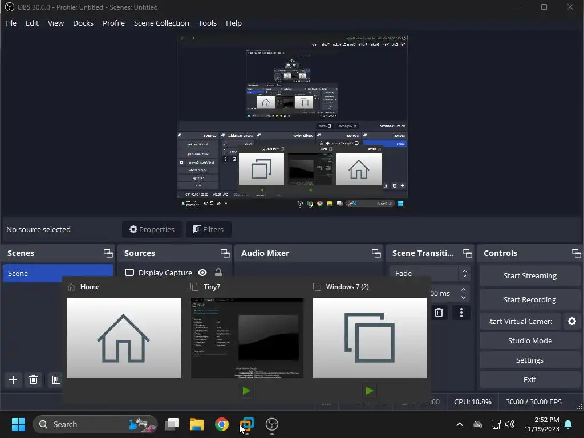
Task: Open scene filters icon in Scenes toolbar
Action: pos(56,380)
